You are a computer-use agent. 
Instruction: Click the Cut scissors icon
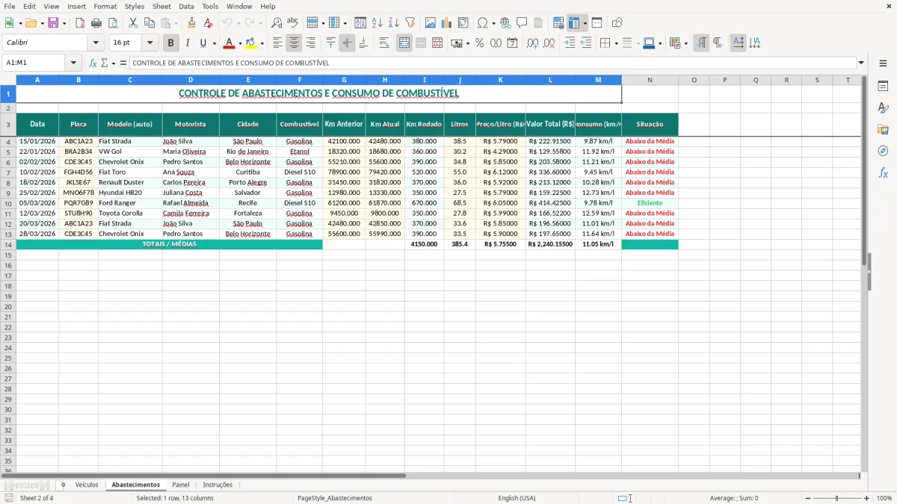[133, 23]
